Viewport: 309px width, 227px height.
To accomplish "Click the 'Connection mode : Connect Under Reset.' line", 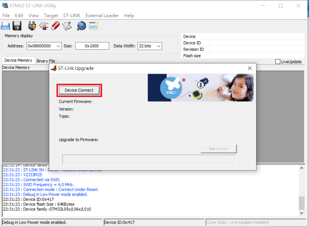I will [x=51, y=190].
